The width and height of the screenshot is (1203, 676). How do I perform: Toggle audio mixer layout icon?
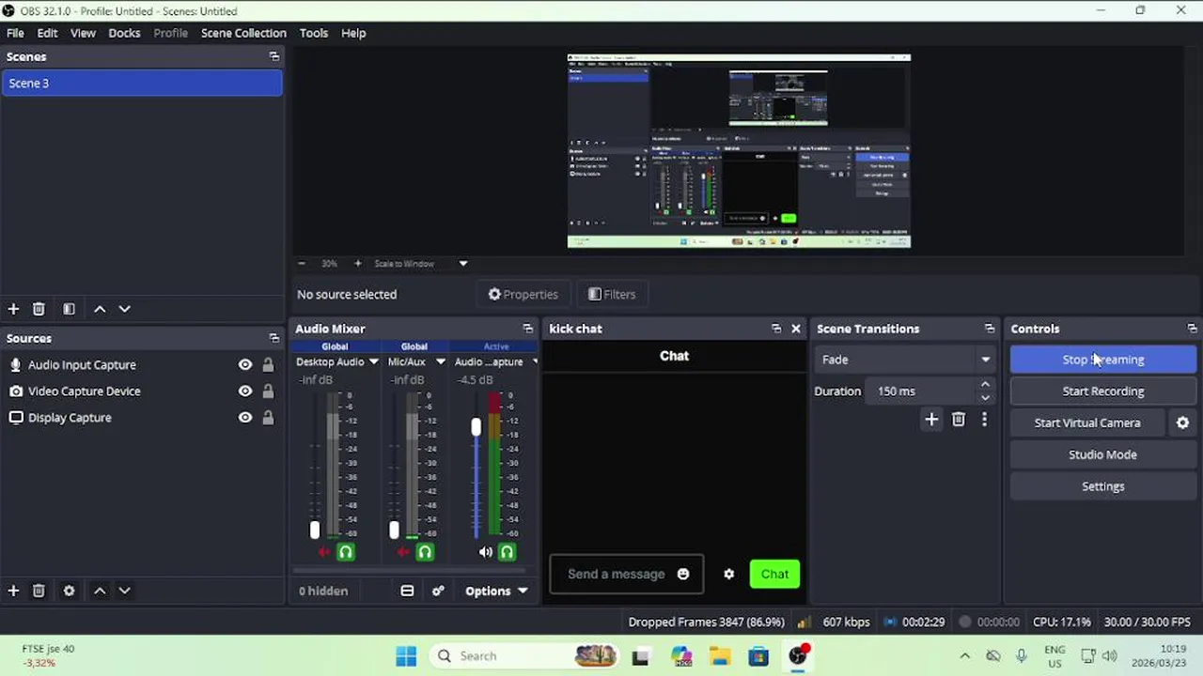tap(407, 591)
